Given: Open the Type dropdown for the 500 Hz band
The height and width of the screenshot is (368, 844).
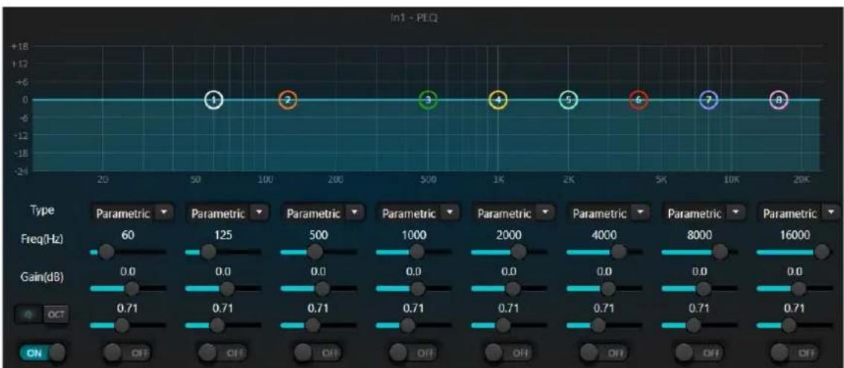Looking at the screenshot, I should [324, 213].
